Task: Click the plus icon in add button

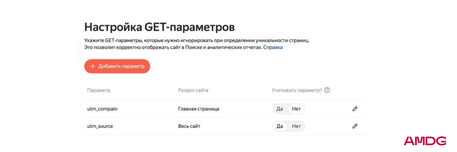Action: 93,66
